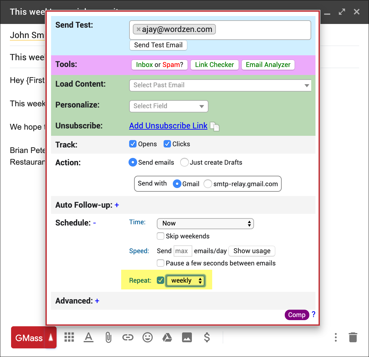Run the Email Analyzer tool
This screenshot has height=357, width=369.
point(268,65)
